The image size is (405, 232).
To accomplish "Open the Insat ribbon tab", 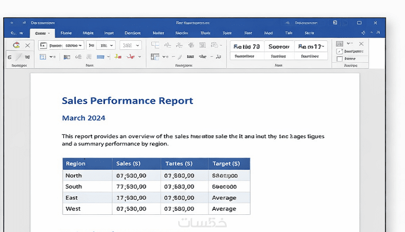I will (109, 33).
